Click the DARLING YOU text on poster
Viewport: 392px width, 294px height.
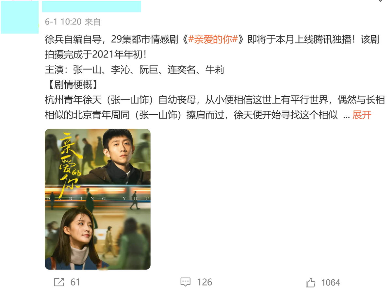(x=98, y=198)
